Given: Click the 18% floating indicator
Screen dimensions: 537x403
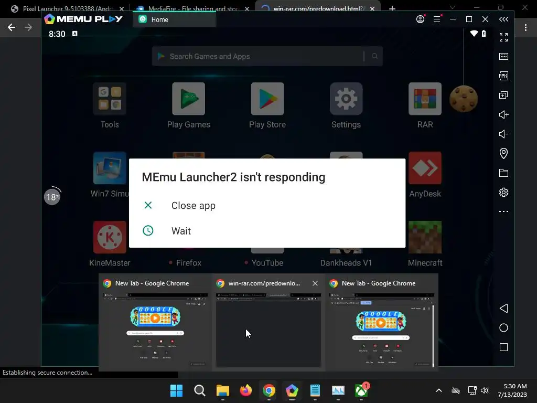Looking at the screenshot, I should pyautogui.click(x=52, y=197).
